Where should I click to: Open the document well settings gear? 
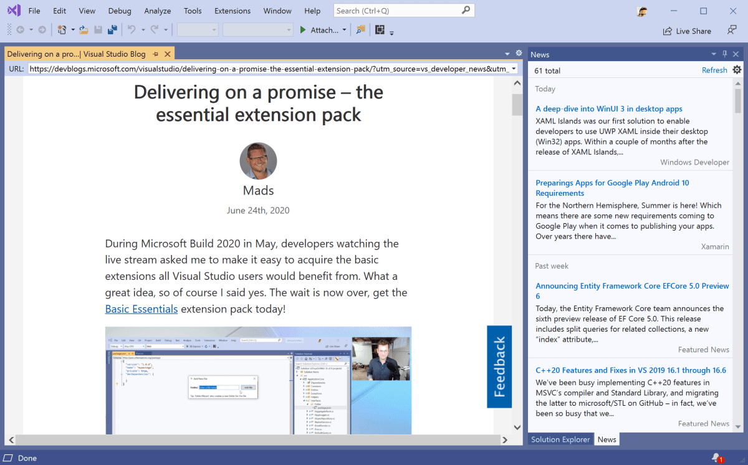click(519, 54)
